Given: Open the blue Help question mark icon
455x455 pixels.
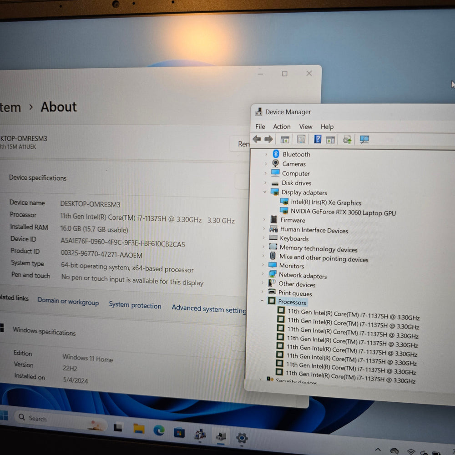Looking at the screenshot, I should [x=318, y=139].
